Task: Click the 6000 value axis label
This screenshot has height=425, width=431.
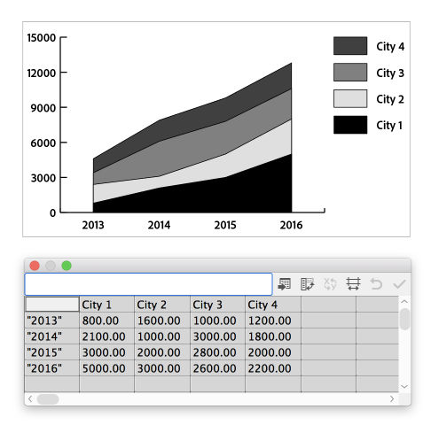Action: [x=43, y=143]
